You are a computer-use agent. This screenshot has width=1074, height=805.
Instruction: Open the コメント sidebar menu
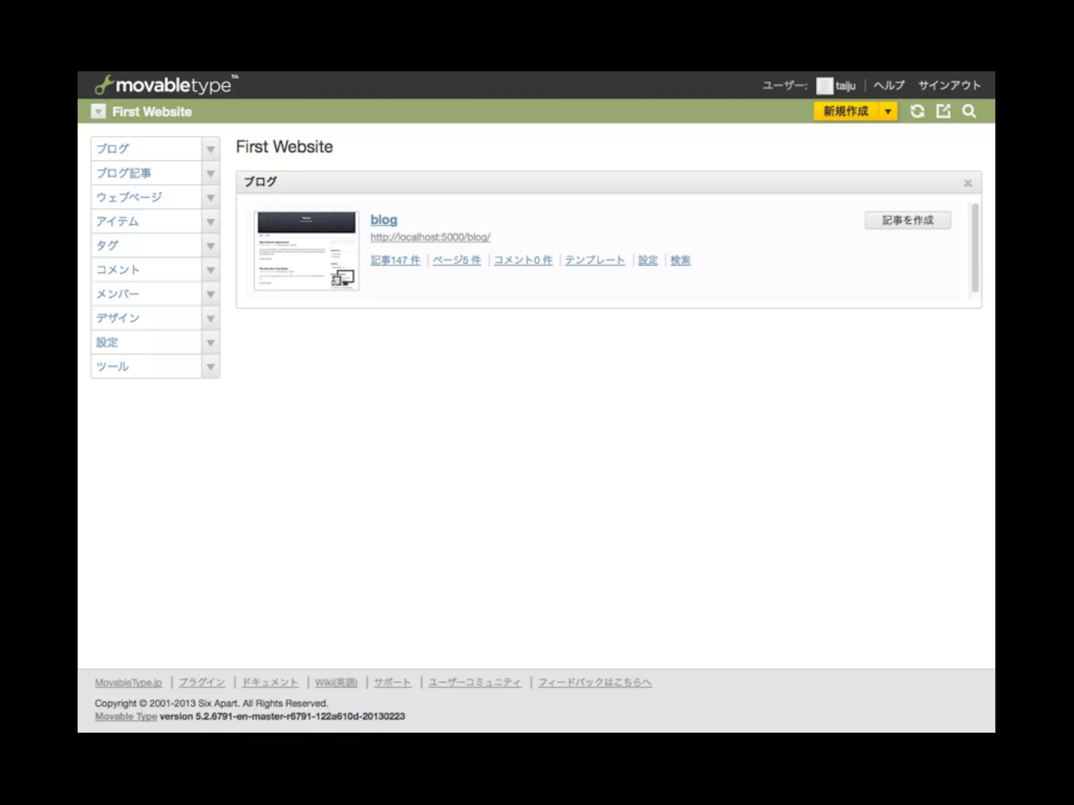click(118, 270)
